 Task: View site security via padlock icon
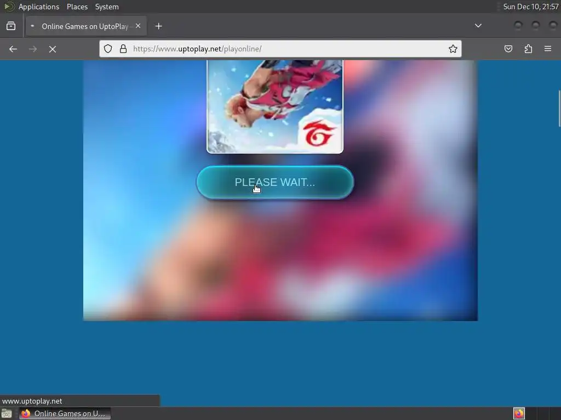pyautogui.click(x=123, y=49)
